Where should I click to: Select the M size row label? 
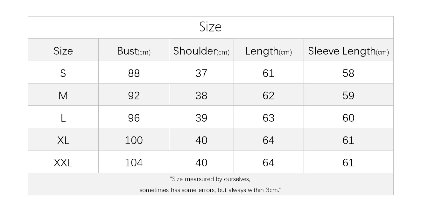tap(63, 96)
